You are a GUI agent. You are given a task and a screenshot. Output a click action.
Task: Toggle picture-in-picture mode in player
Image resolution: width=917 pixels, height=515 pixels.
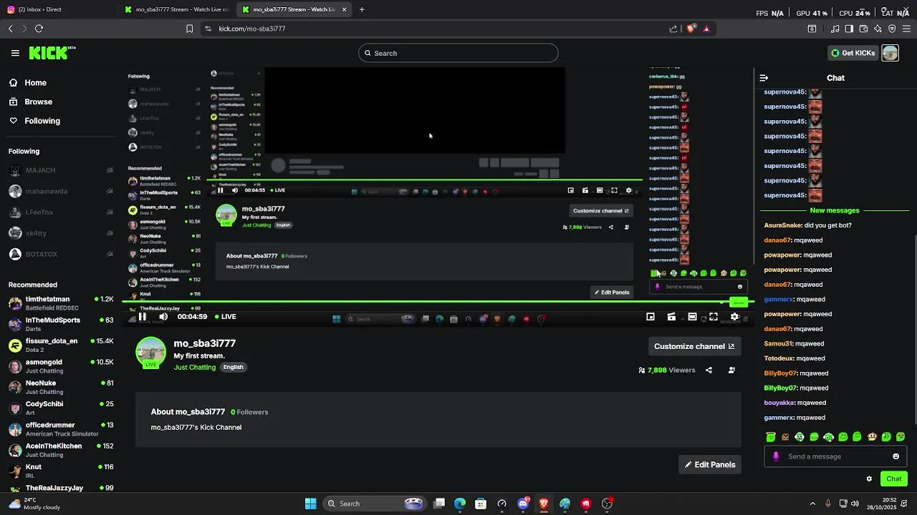(x=650, y=317)
